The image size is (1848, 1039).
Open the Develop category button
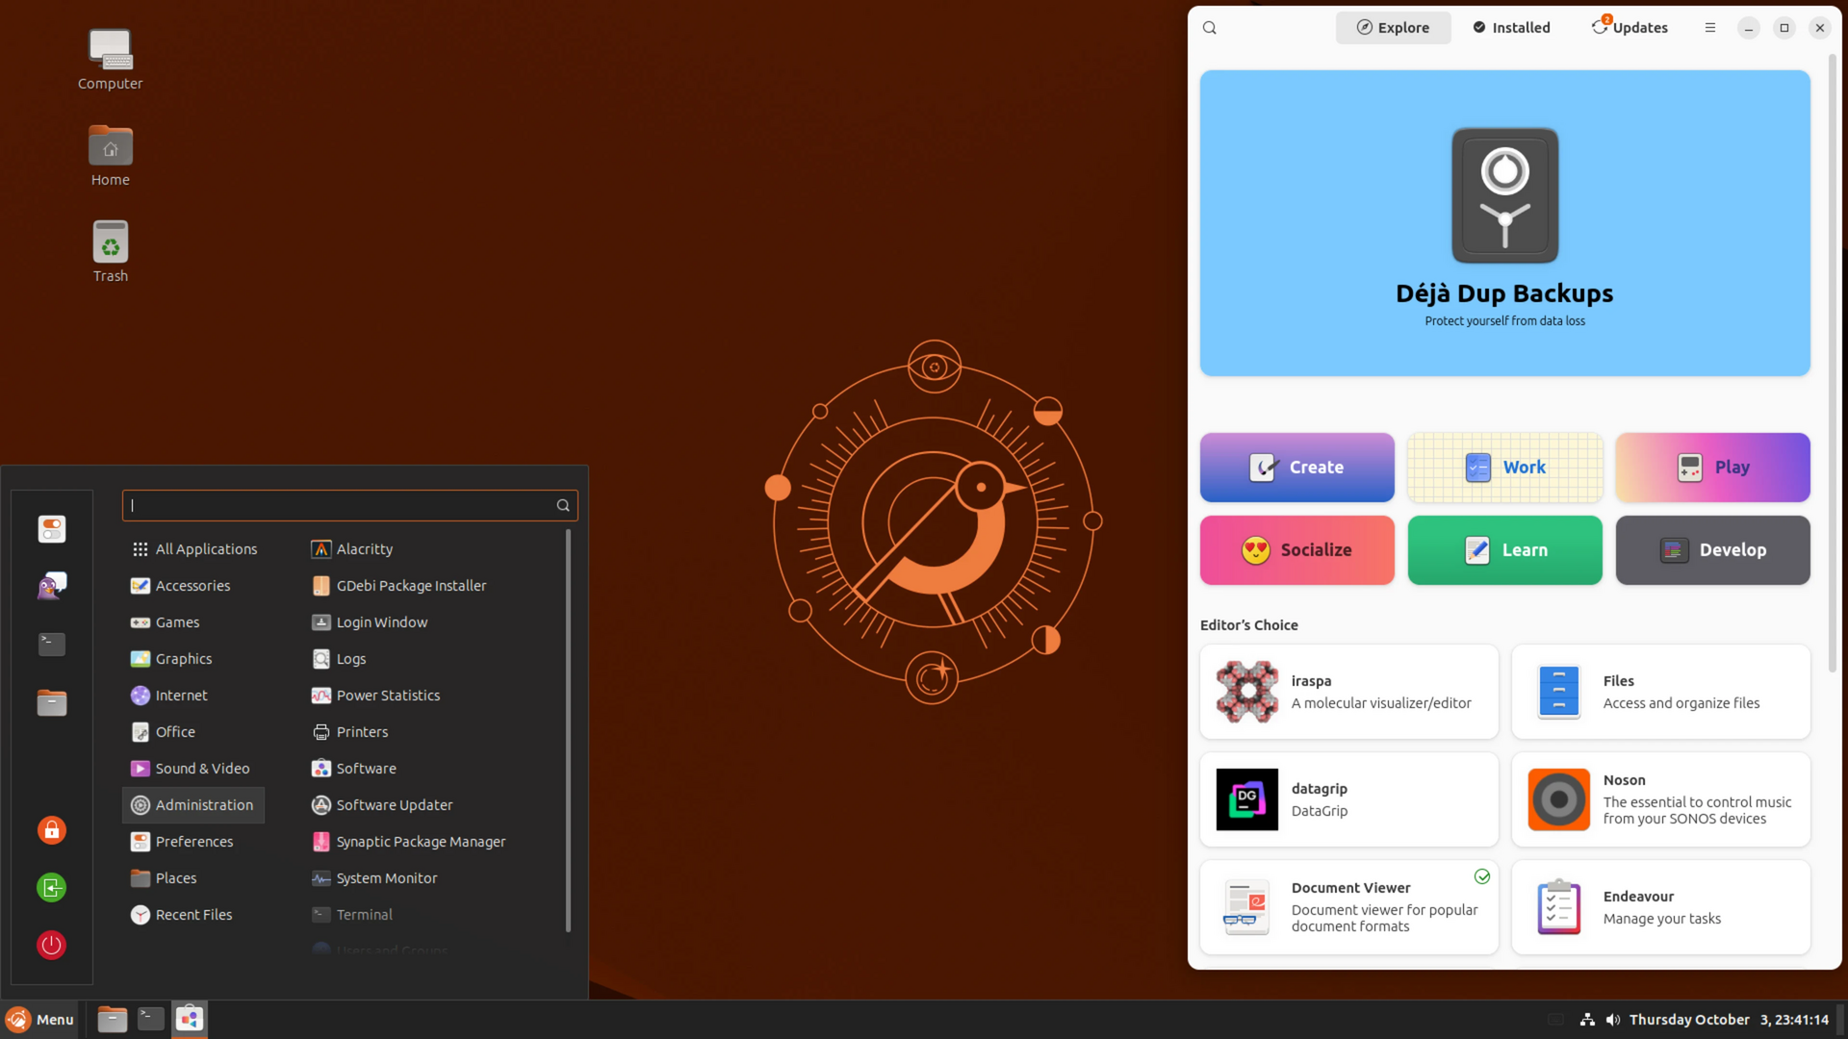[x=1712, y=550]
